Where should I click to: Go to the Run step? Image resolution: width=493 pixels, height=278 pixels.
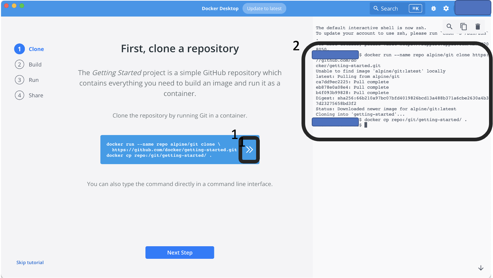click(27, 80)
